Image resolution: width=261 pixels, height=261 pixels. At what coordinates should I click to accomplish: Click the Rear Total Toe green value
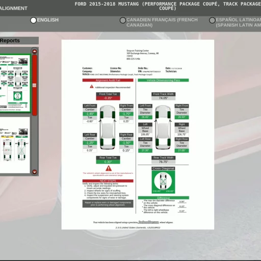[108, 162]
